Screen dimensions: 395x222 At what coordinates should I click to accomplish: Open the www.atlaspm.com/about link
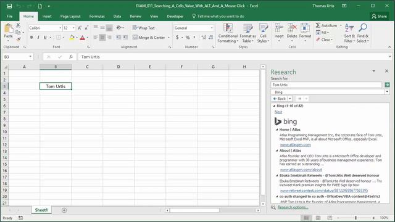(x=301, y=170)
